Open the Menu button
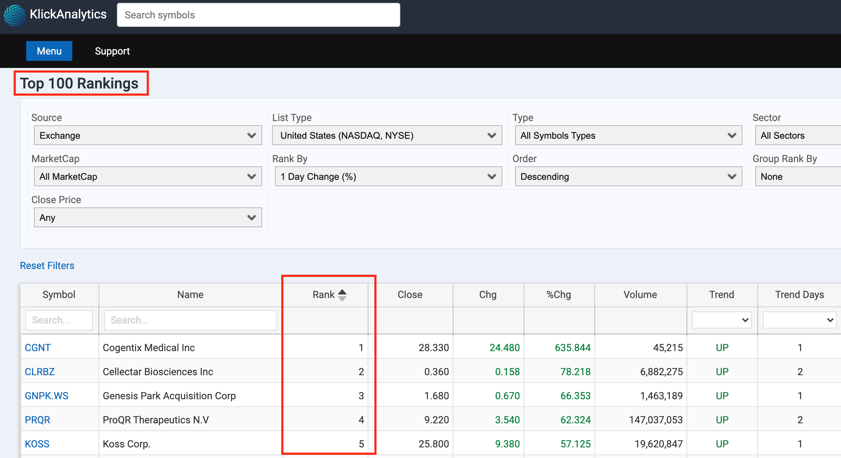841x458 pixels. coord(49,51)
